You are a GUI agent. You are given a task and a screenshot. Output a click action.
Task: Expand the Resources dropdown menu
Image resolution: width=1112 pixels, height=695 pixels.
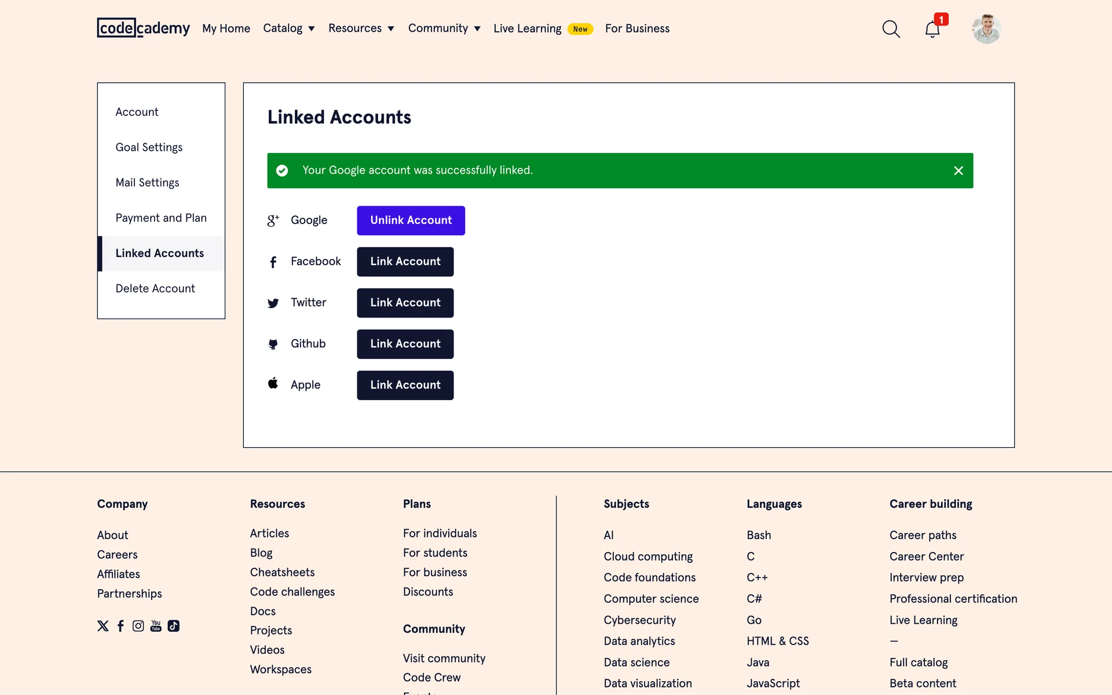click(x=361, y=28)
